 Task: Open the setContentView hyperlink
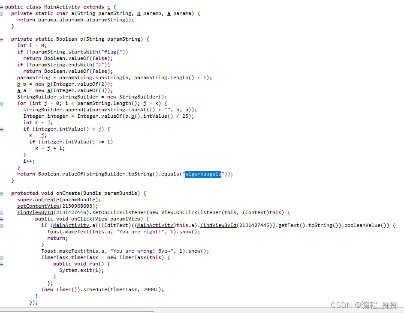[x=38, y=206]
